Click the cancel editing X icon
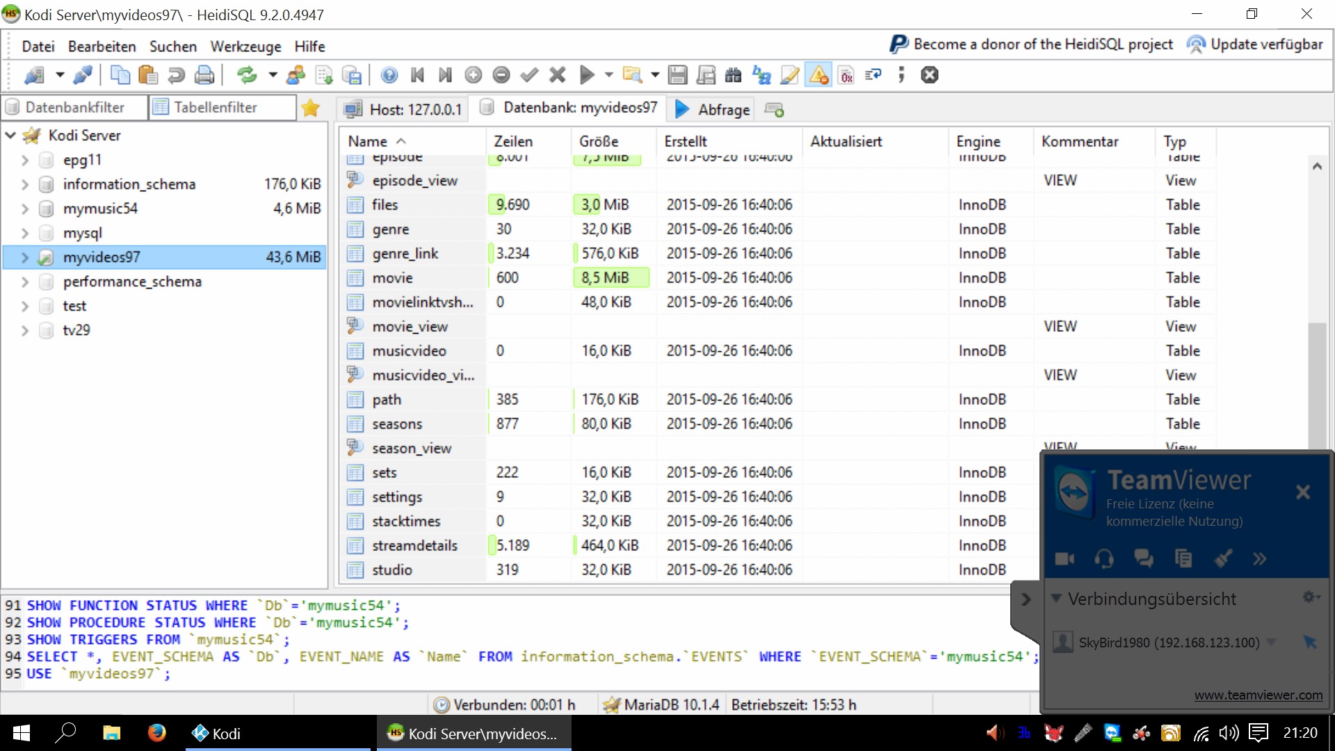This screenshot has height=751, width=1335. point(557,74)
